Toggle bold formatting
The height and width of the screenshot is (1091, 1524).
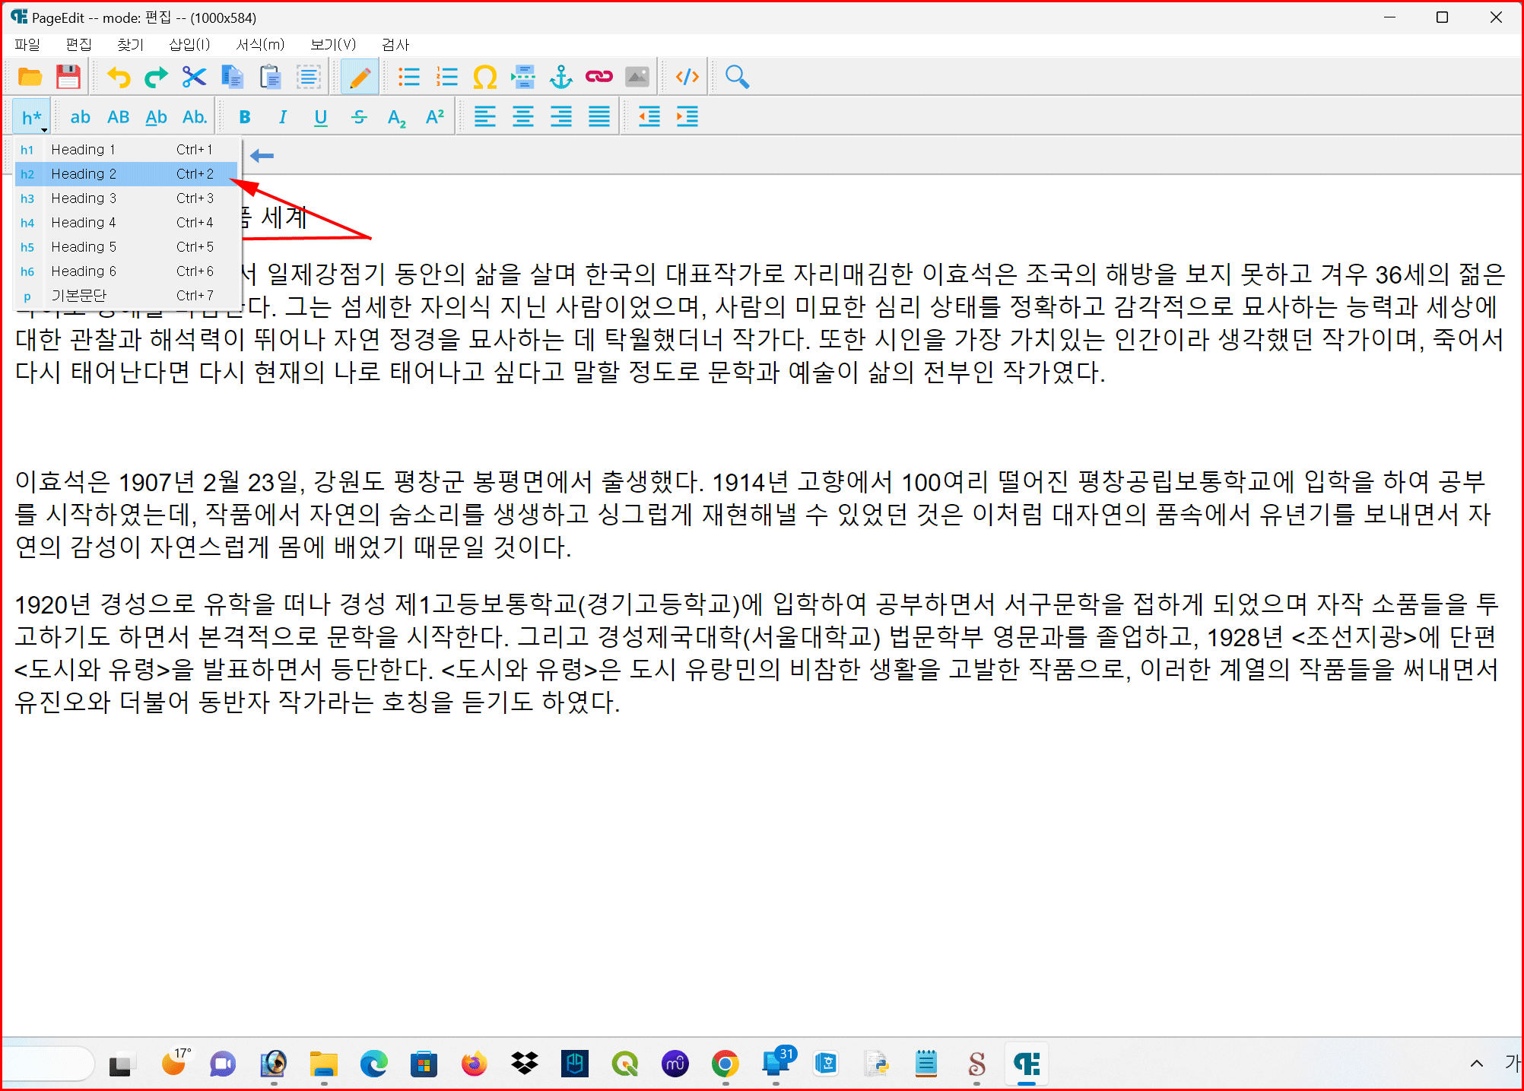244,117
